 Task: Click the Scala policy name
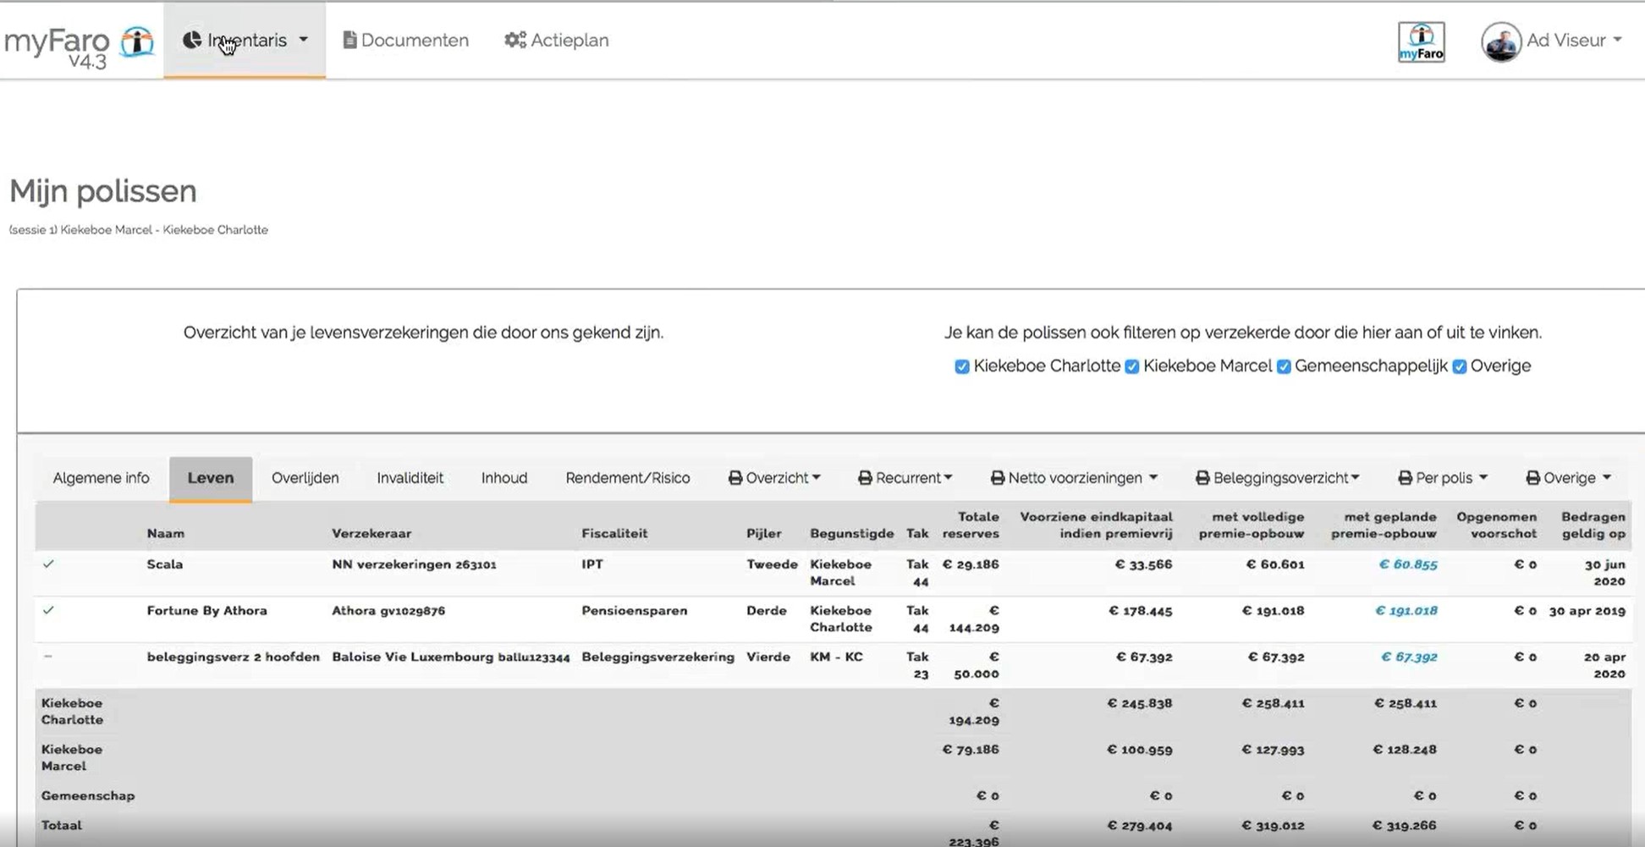pos(165,564)
